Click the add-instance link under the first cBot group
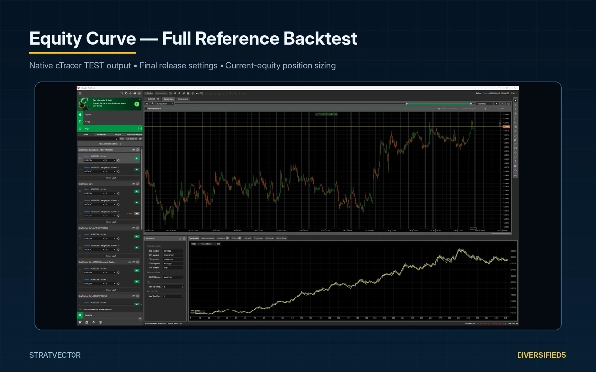The height and width of the screenshot is (372, 596). click(x=110, y=178)
